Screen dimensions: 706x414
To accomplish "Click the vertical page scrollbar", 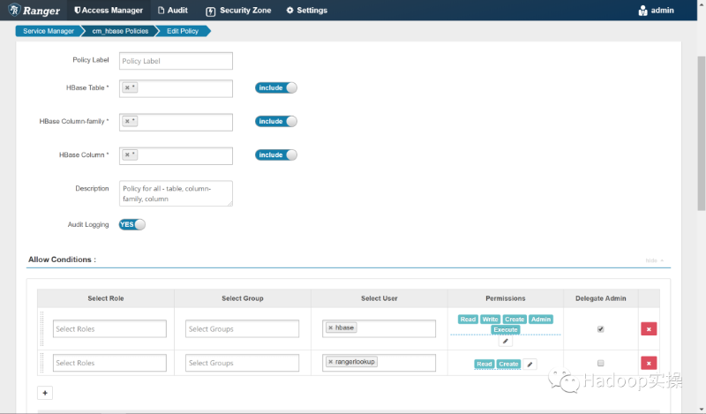I will click(x=701, y=133).
